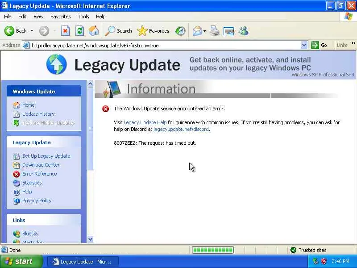Open the Favorites menu
The width and height of the screenshot is (357, 268).
pyautogui.click(x=61, y=17)
